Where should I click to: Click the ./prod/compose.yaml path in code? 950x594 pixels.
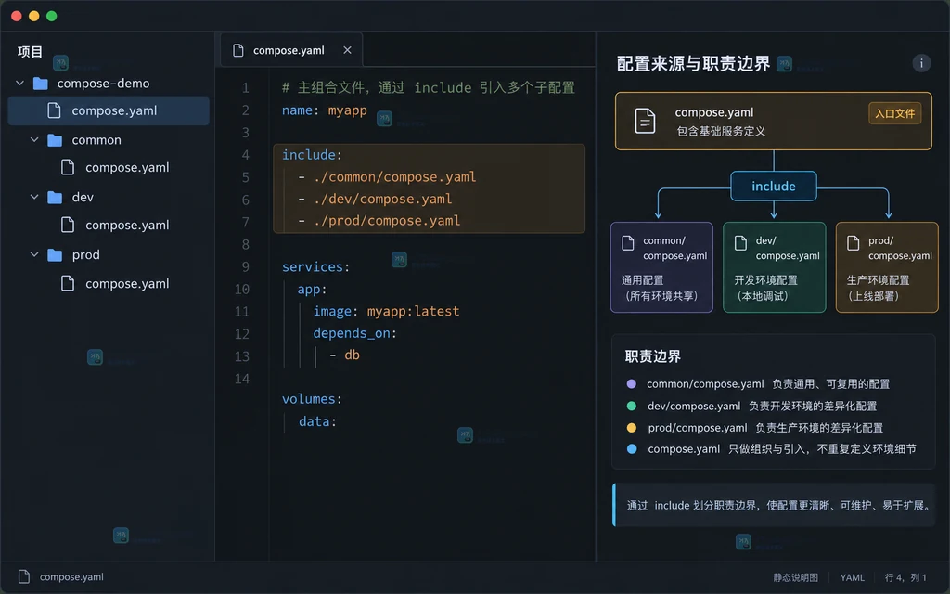[387, 221]
